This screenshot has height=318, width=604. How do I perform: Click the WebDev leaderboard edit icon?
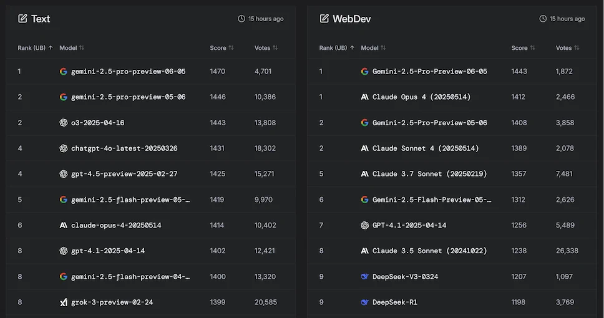(324, 19)
